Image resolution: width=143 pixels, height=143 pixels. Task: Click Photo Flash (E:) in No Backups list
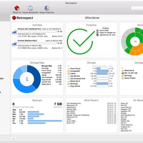pos(127,125)
